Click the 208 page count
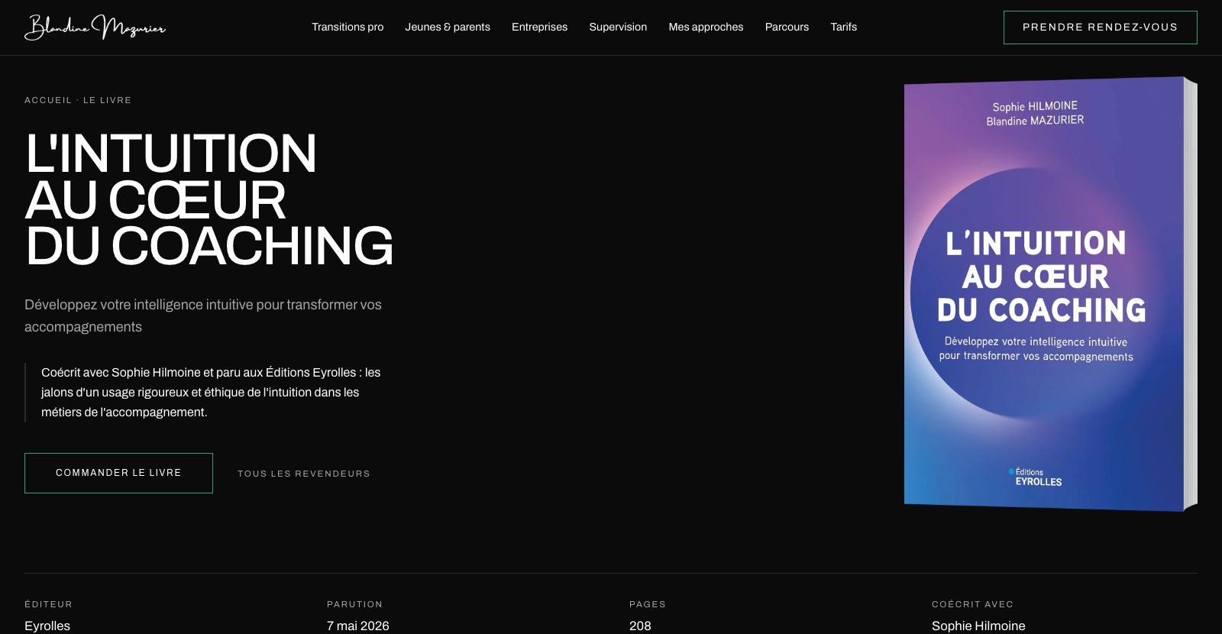Screen dimensions: 1222x634 coord(640,626)
